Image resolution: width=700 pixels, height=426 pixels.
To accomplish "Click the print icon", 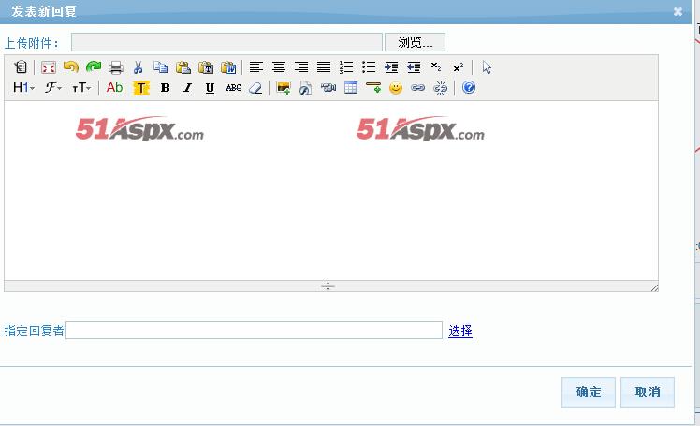I will click(x=116, y=67).
